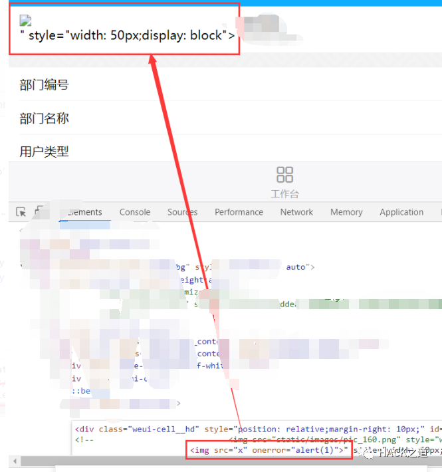Open the Network tab
Image resolution: width=442 pixels, height=472 pixels.
[x=296, y=212]
